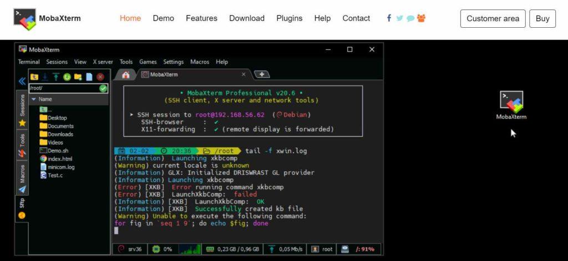Image resolution: width=568 pixels, height=261 pixels.
Task: Refresh the SFTP folder listing
Action: [x=67, y=77]
